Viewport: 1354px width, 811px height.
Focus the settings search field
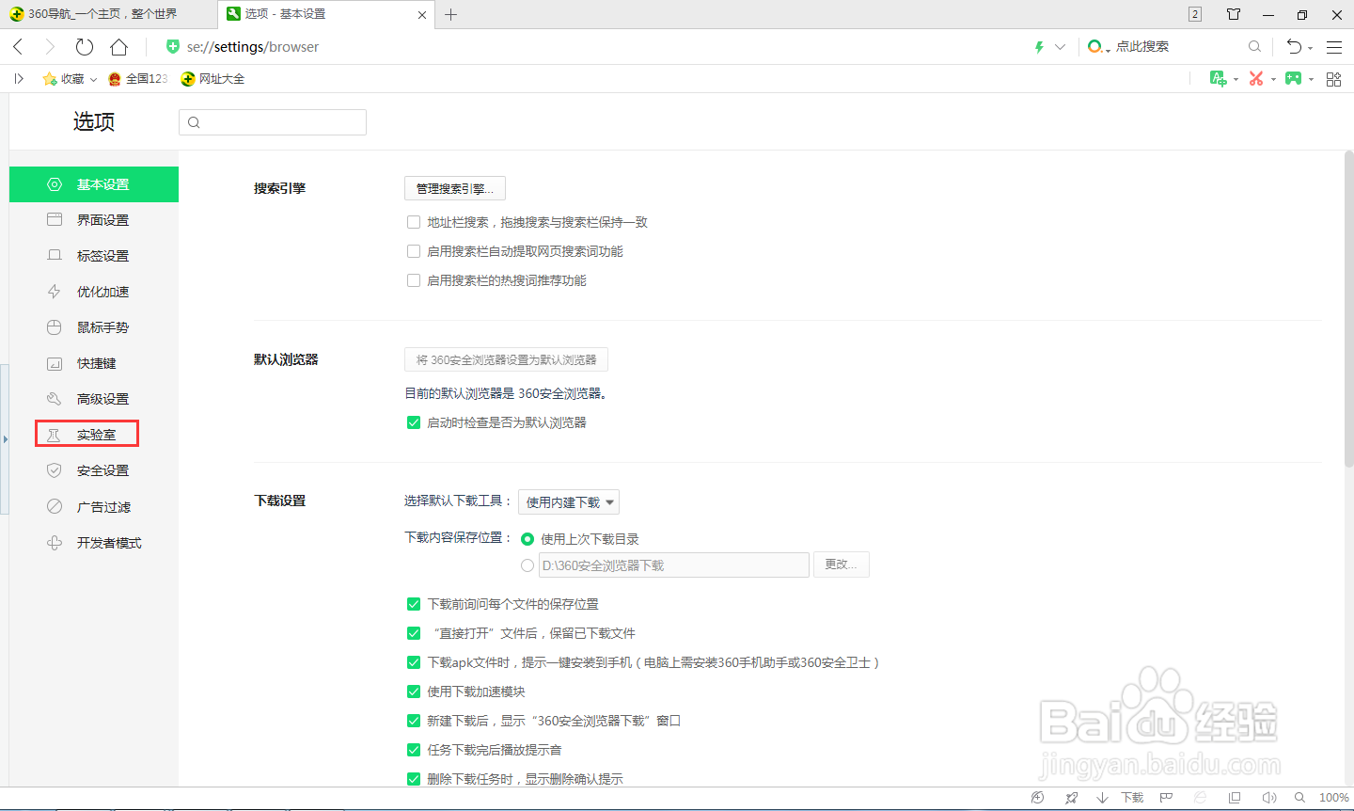[x=273, y=122]
